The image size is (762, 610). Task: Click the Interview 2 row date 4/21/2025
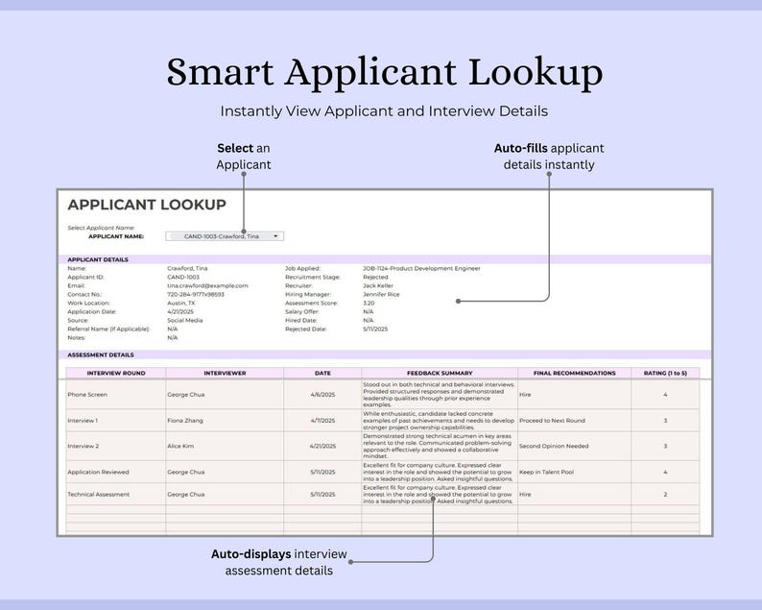[x=322, y=446]
